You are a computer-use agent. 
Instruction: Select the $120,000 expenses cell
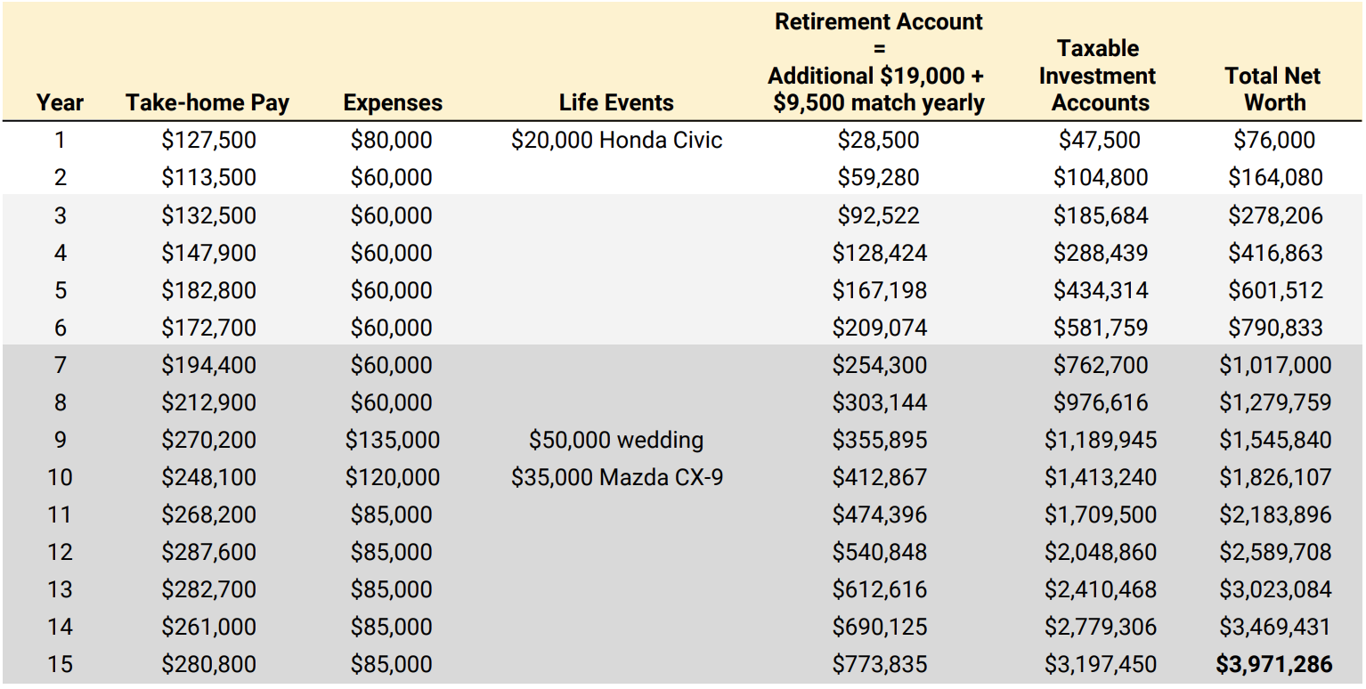point(392,477)
